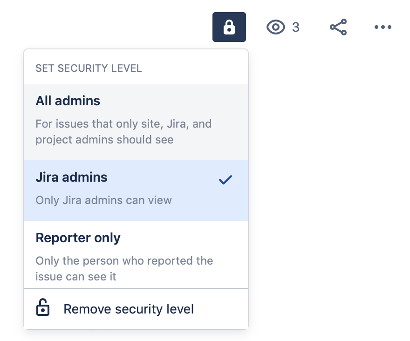Click the dark padlock security level button
The height and width of the screenshot is (341, 410).
coord(229,27)
